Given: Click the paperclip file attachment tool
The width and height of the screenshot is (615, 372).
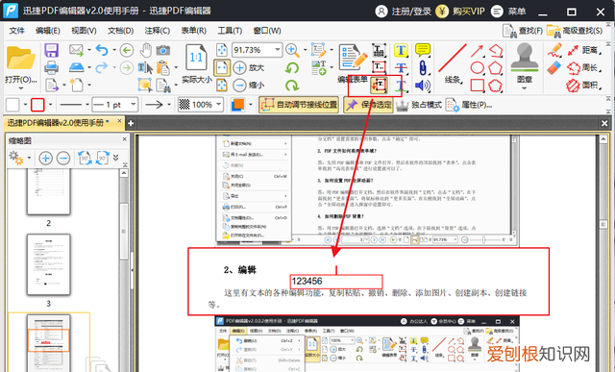Looking at the screenshot, I should tap(423, 67).
